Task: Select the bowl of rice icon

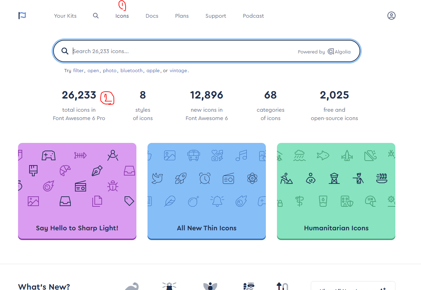Action: (x=382, y=178)
